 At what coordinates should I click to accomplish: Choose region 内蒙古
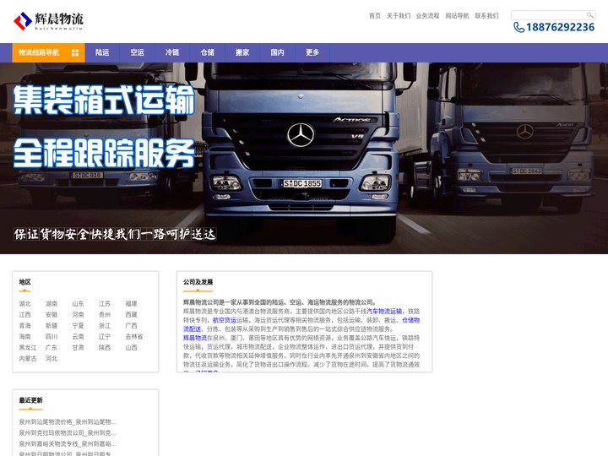(x=28, y=359)
